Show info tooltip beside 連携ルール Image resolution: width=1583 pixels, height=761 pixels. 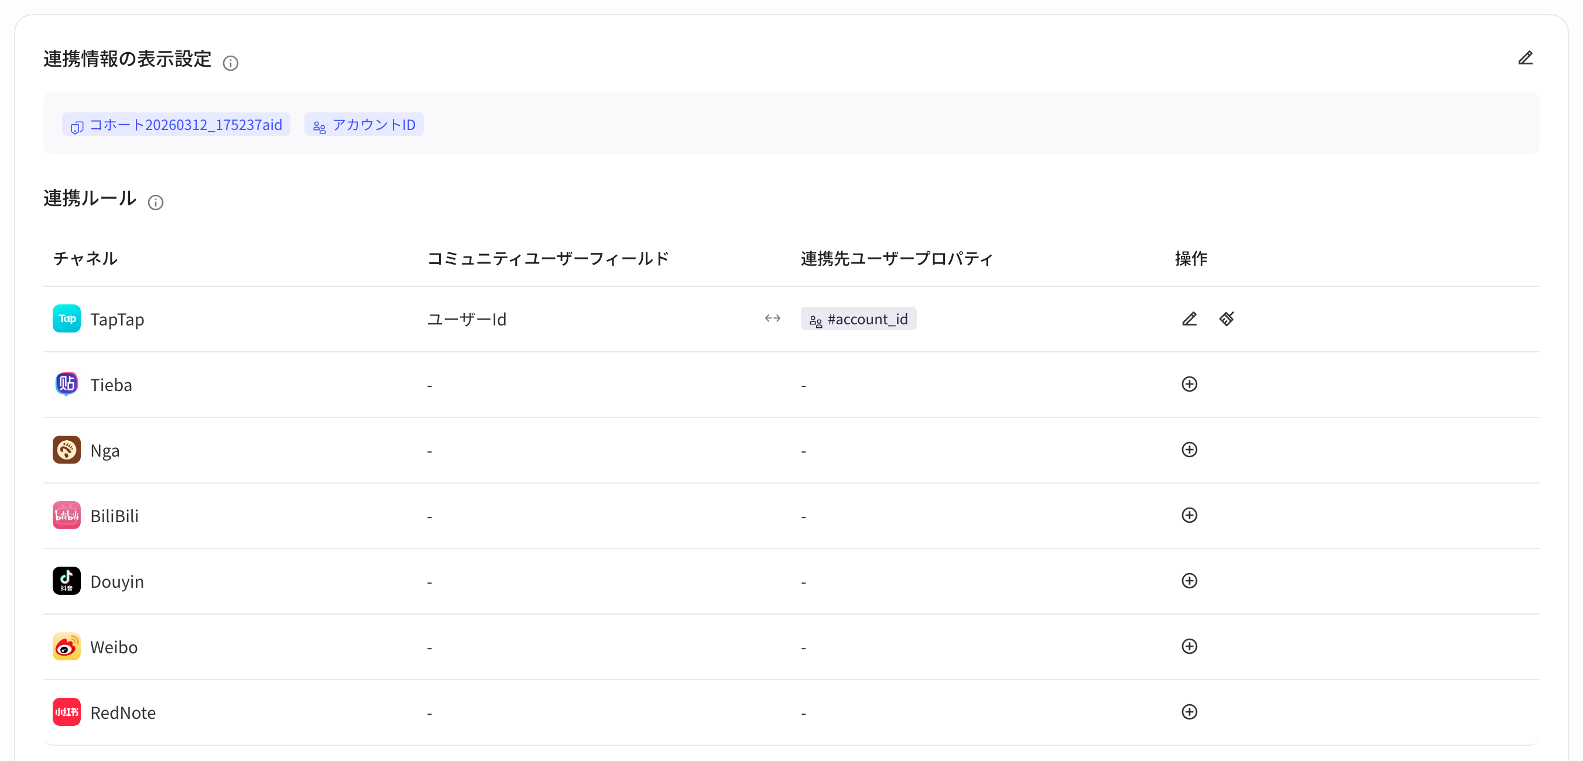tap(156, 202)
